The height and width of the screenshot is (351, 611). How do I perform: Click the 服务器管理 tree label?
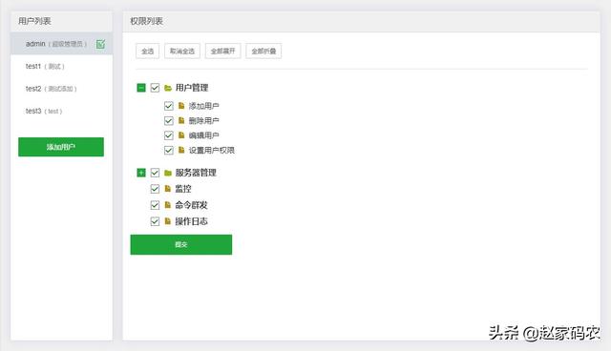(196, 173)
